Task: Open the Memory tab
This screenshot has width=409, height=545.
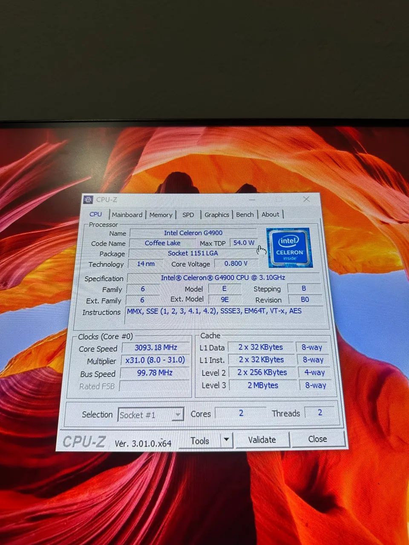Action: (161, 215)
